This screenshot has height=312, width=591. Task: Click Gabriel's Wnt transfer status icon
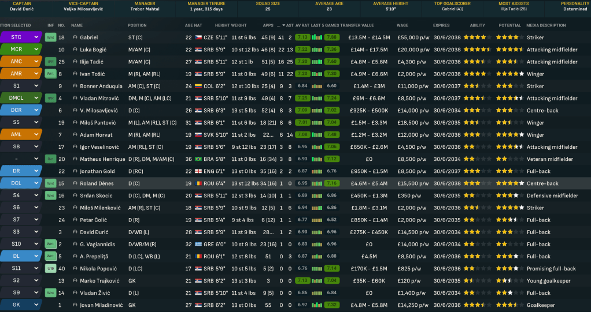(50, 37)
